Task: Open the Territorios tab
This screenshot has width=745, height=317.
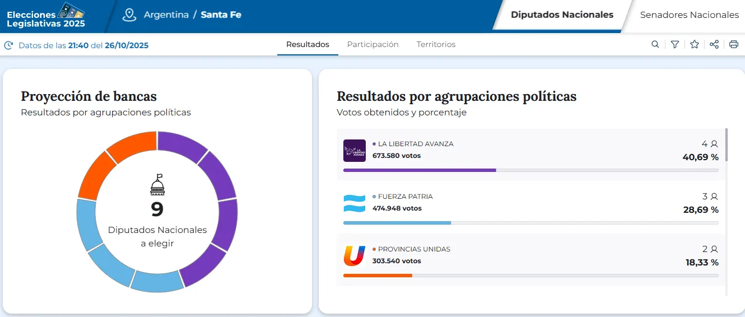Action: point(436,45)
